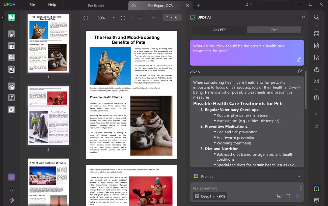Image resolution: width=328 pixels, height=206 pixels.
Task: Select the Pet Report_OCR tab
Action: click(x=160, y=6)
